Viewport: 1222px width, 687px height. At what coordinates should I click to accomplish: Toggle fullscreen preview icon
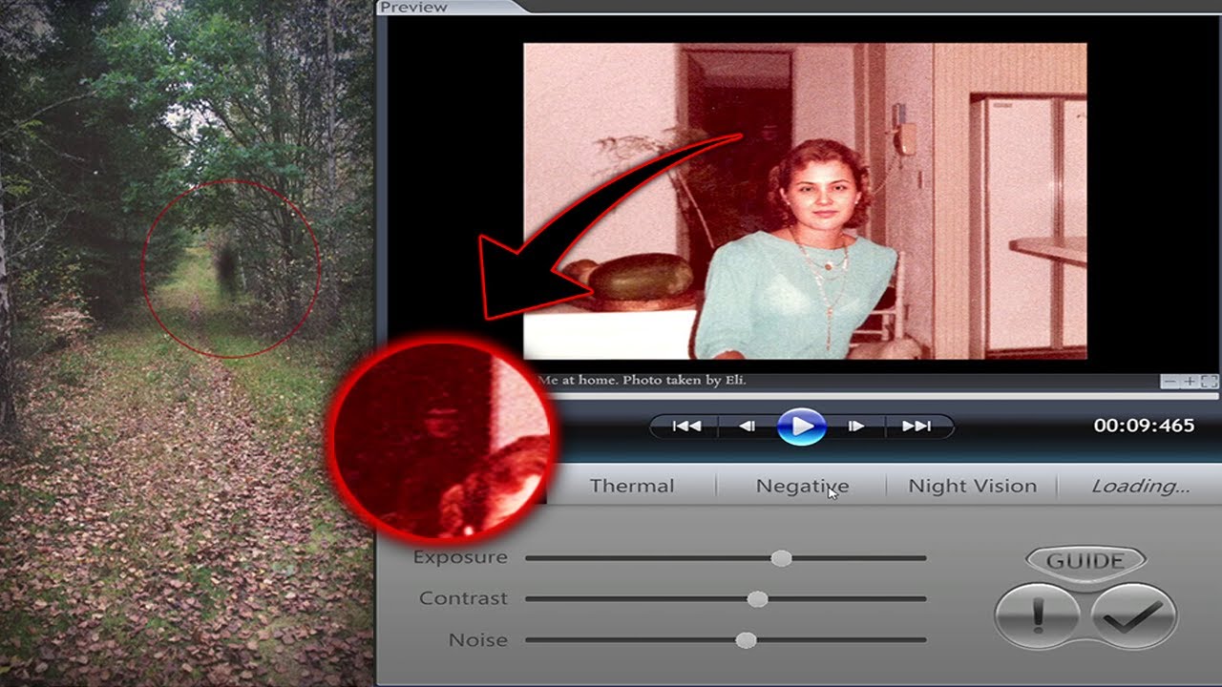point(1209,382)
